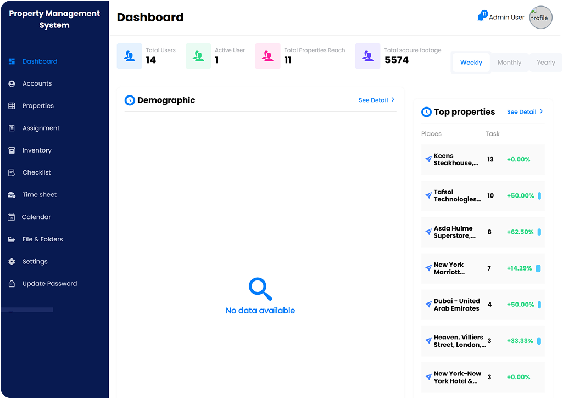Click the Admin User profile picture
Screen dimensions: 563x399
(540, 18)
